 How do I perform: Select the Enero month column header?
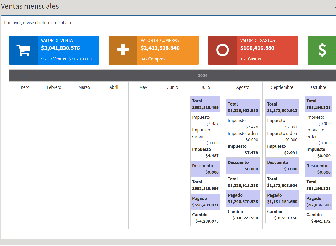pyautogui.click(x=24, y=87)
